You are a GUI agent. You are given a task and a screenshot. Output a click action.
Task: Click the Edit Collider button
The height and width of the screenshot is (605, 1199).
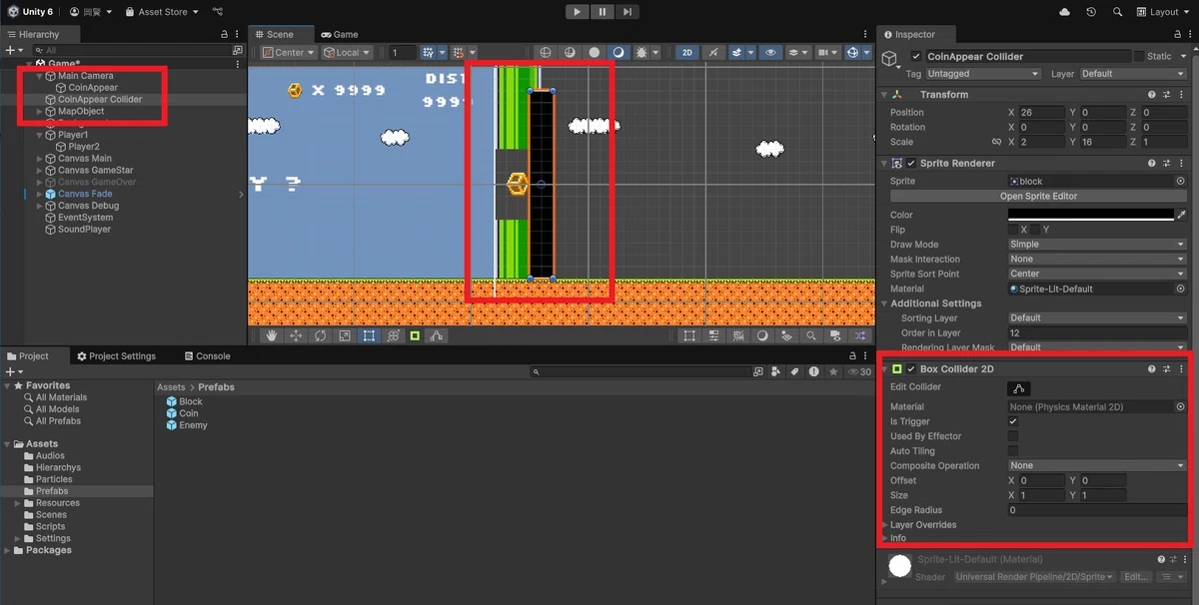click(x=1019, y=388)
